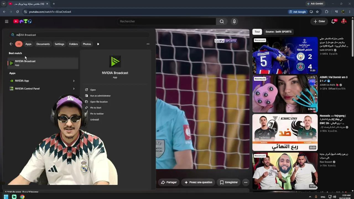Image resolution: width=354 pixels, height=199 pixels.
Task: Open a new browser tab
Action: (54, 4)
